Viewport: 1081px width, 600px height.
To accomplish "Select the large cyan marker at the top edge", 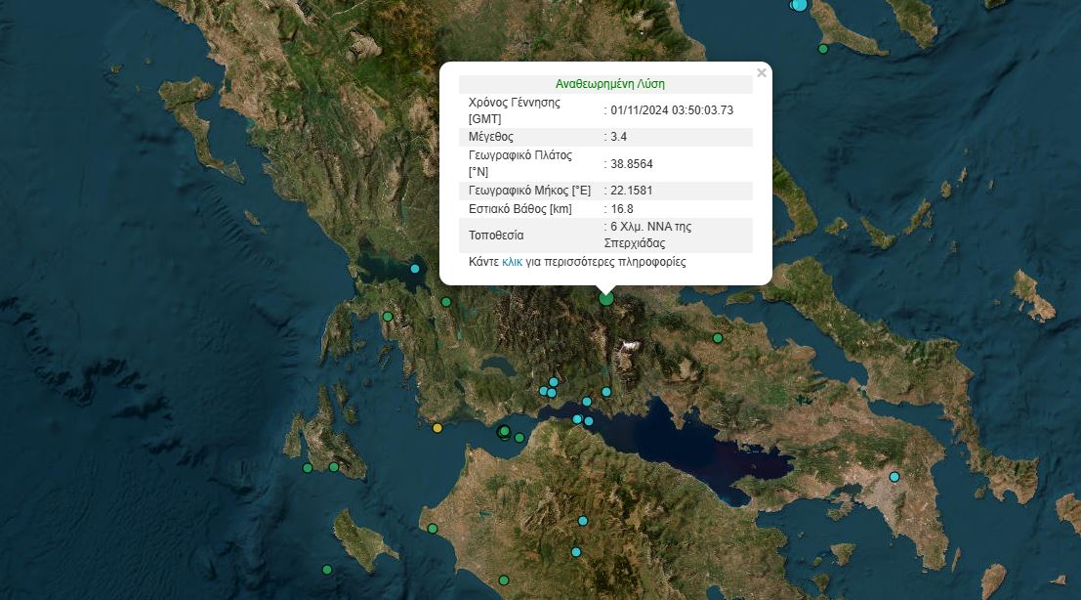I will pos(800,4).
